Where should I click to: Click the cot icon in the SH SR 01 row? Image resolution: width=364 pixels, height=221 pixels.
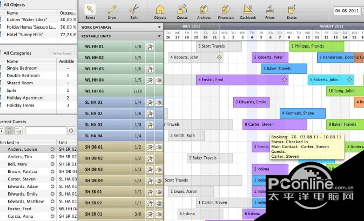[150, 214]
